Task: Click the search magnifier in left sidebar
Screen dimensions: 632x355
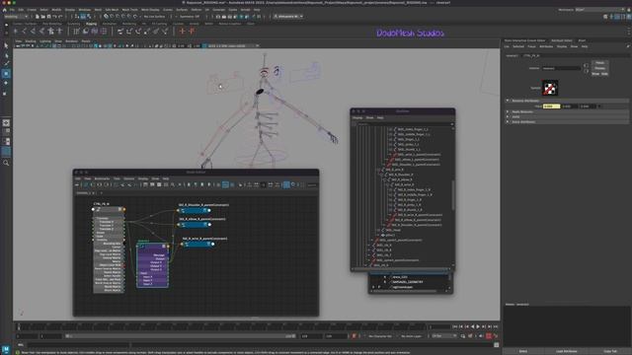Action: (6, 163)
